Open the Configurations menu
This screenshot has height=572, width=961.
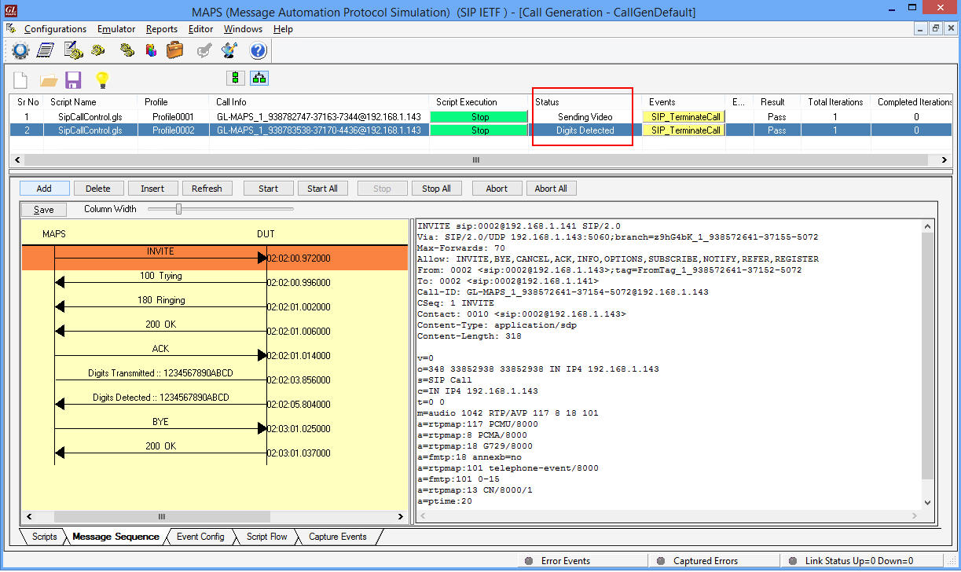click(56, 29)
